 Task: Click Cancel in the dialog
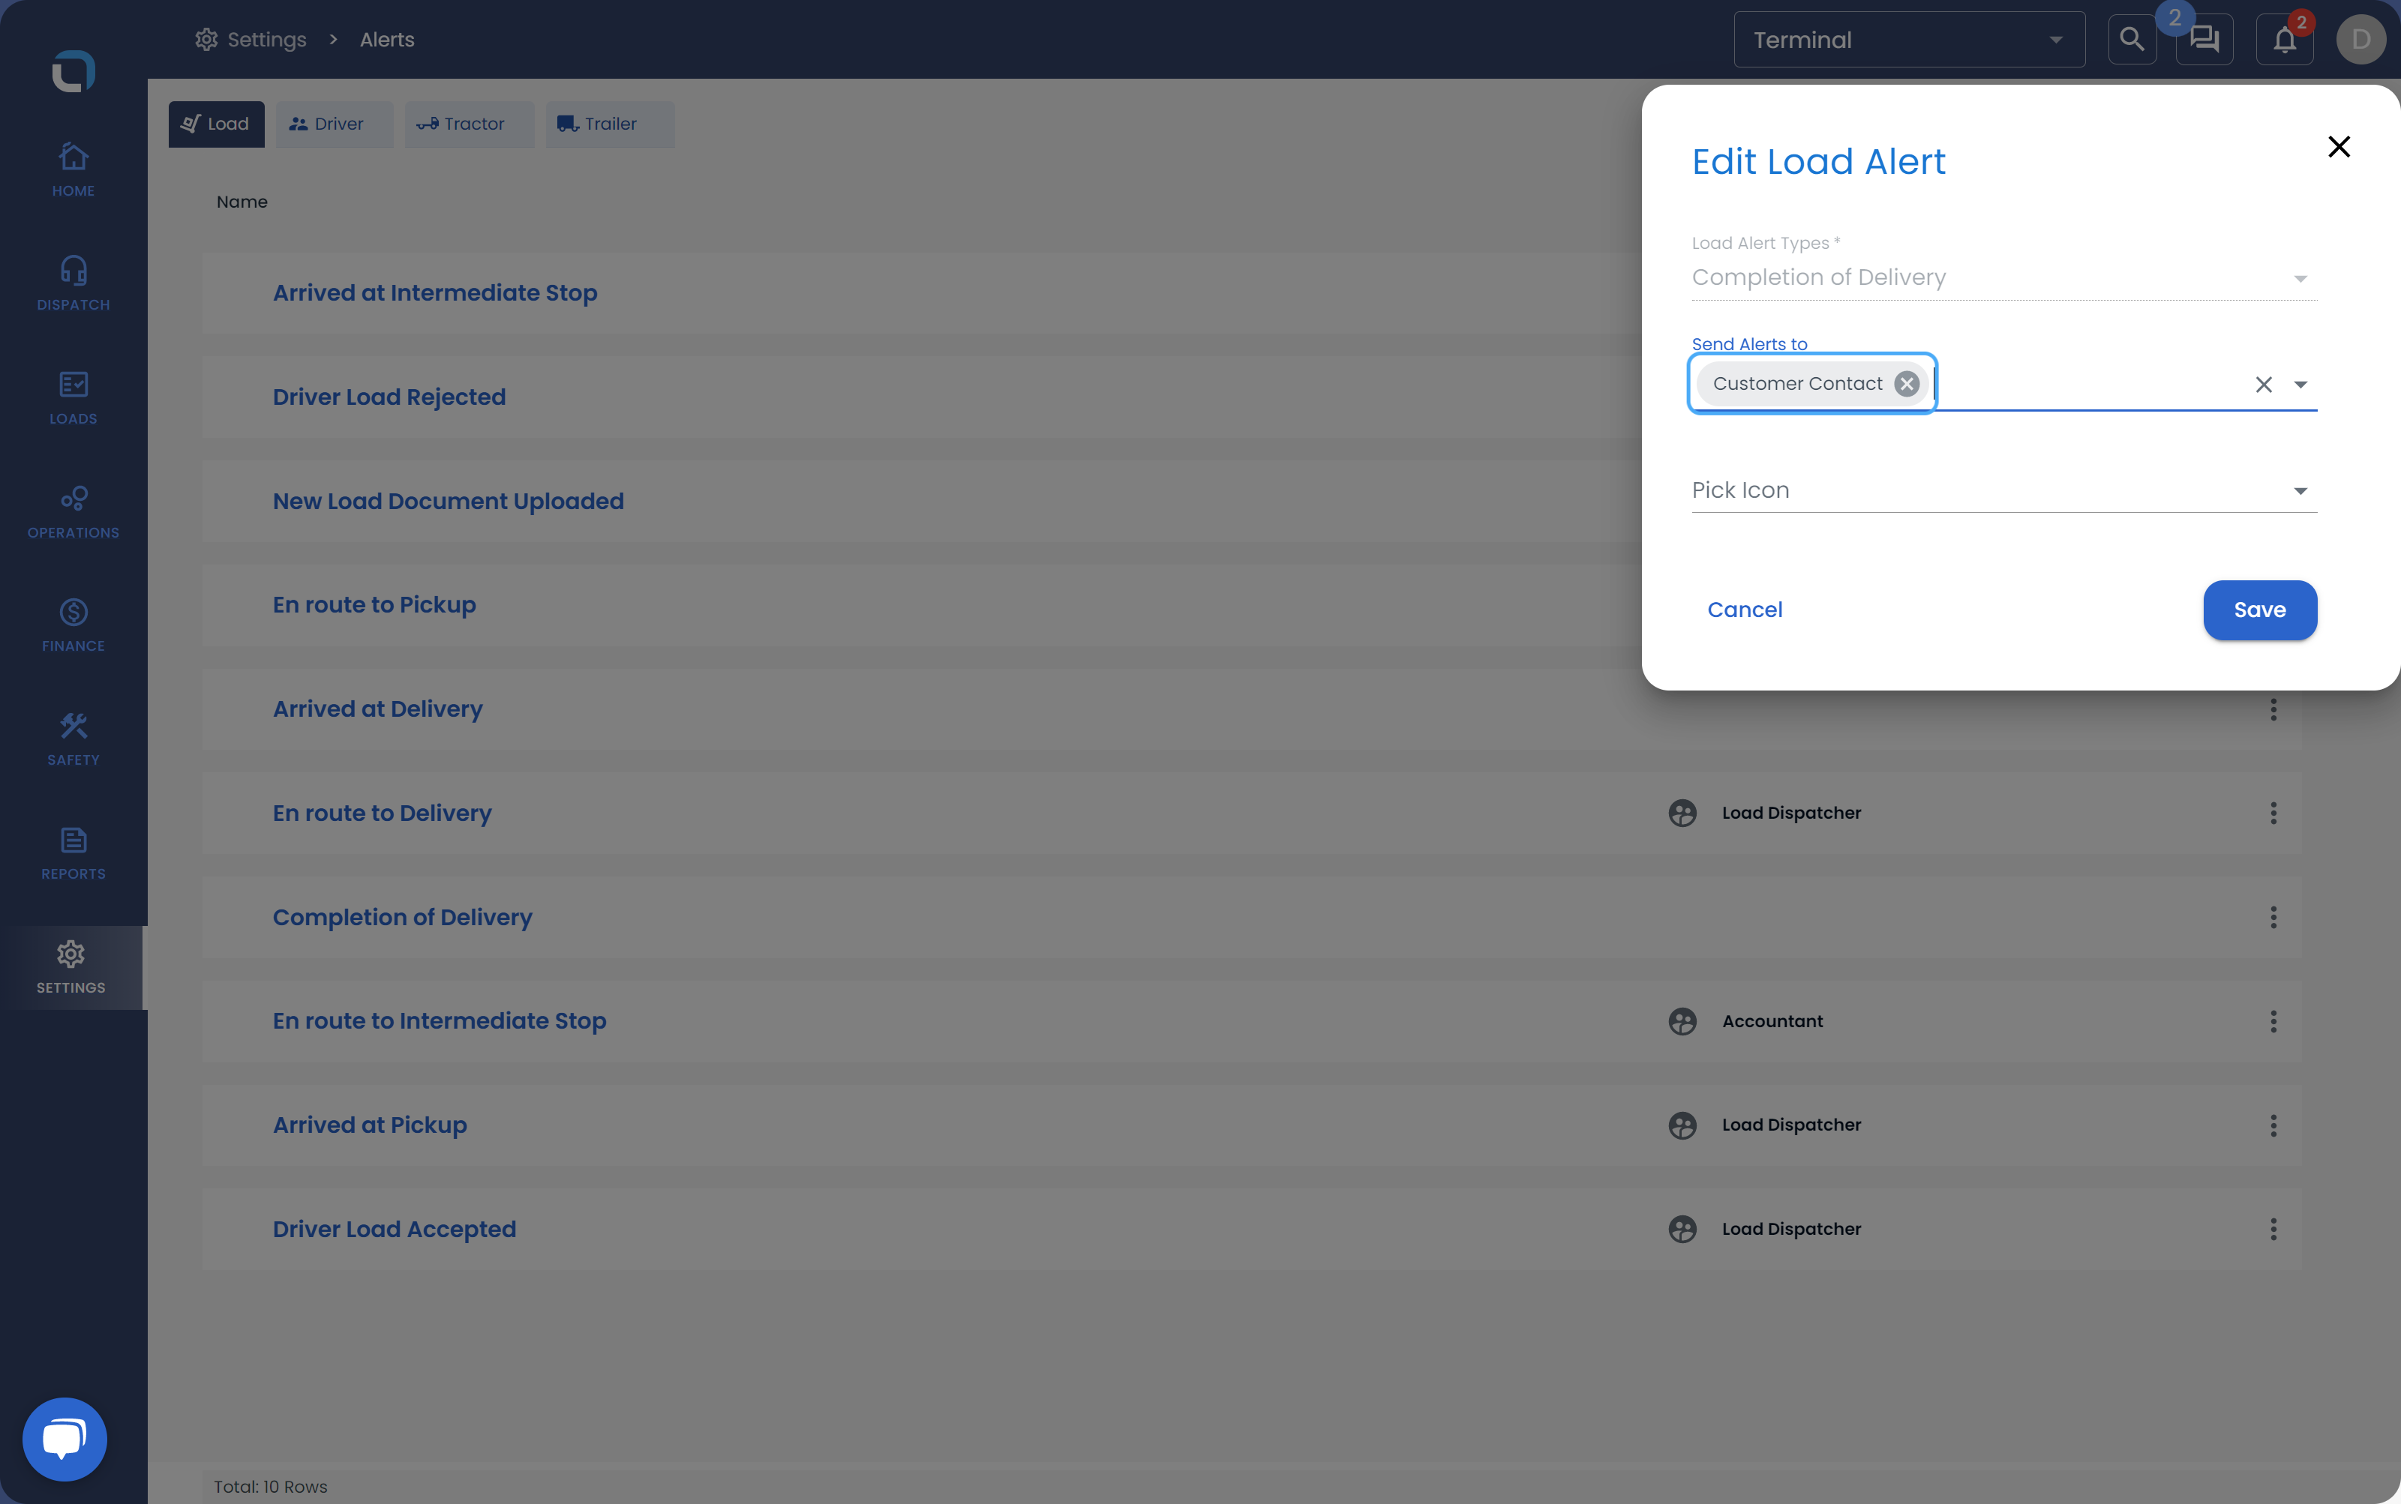tap(1744, 610)
